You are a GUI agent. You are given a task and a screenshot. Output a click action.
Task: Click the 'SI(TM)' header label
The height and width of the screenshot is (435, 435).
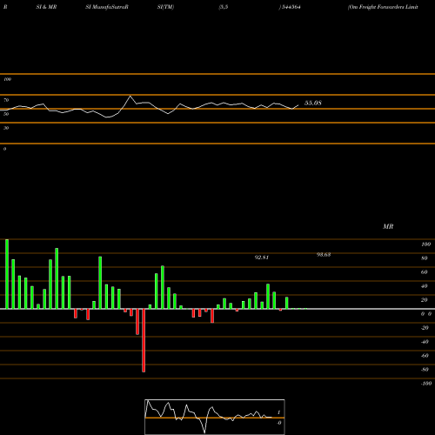click(x=165, y=7)
